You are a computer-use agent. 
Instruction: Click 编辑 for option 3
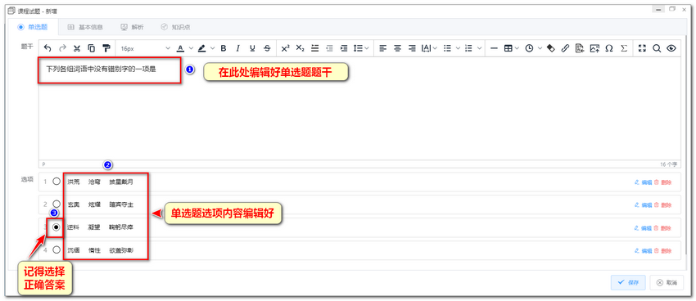click(643, 228)
